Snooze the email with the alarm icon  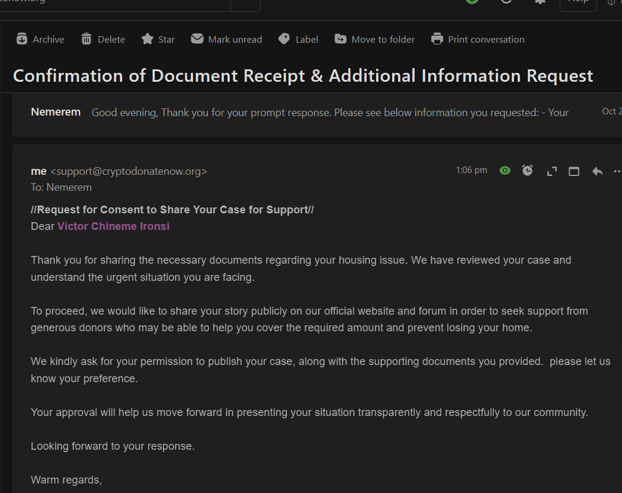[x=527, y=170]
